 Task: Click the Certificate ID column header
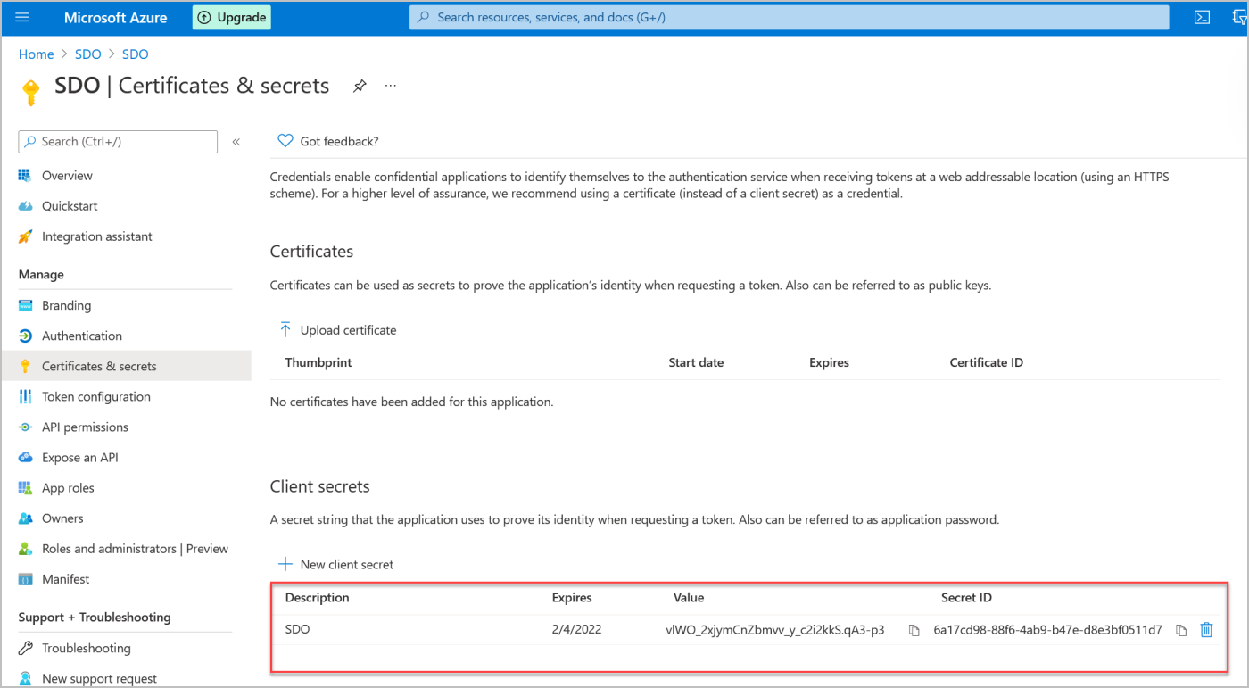tap(987, 362)
